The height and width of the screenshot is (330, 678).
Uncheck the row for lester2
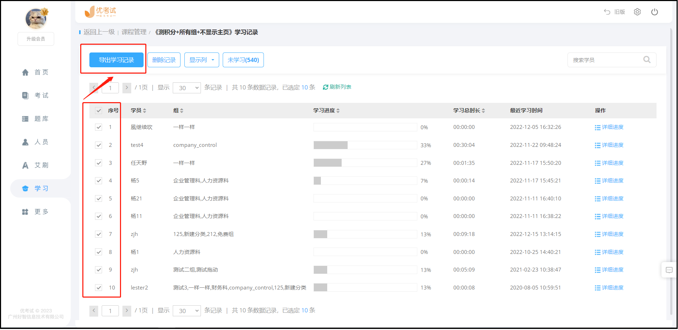pyautogui.click(x=99, y=288)
